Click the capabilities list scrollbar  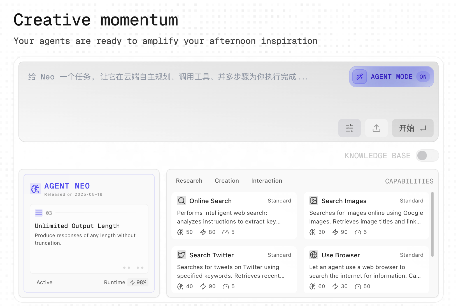(432, 224)
